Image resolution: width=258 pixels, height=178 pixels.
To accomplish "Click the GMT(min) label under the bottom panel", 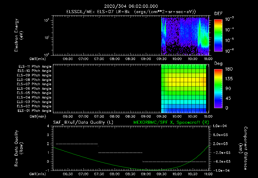I will tap(38, 174).
